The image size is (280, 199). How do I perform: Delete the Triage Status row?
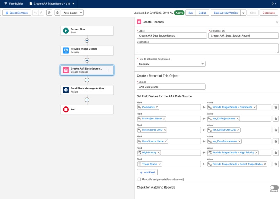[x=275, y=164]
